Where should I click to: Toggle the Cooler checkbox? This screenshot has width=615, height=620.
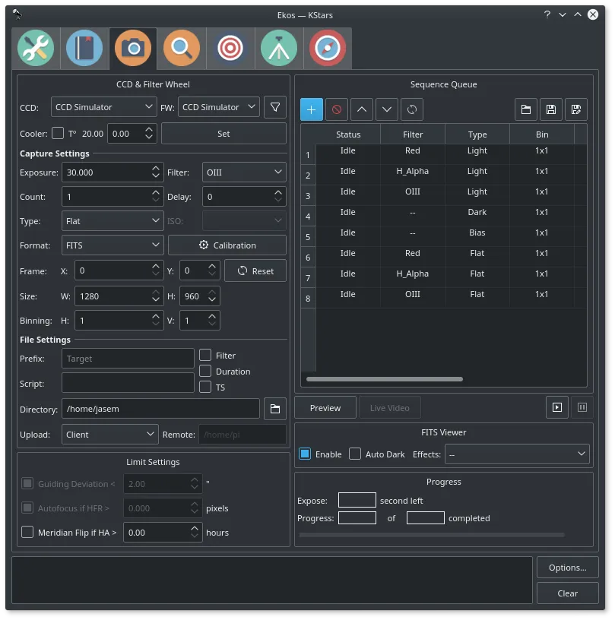click(58, 133)
